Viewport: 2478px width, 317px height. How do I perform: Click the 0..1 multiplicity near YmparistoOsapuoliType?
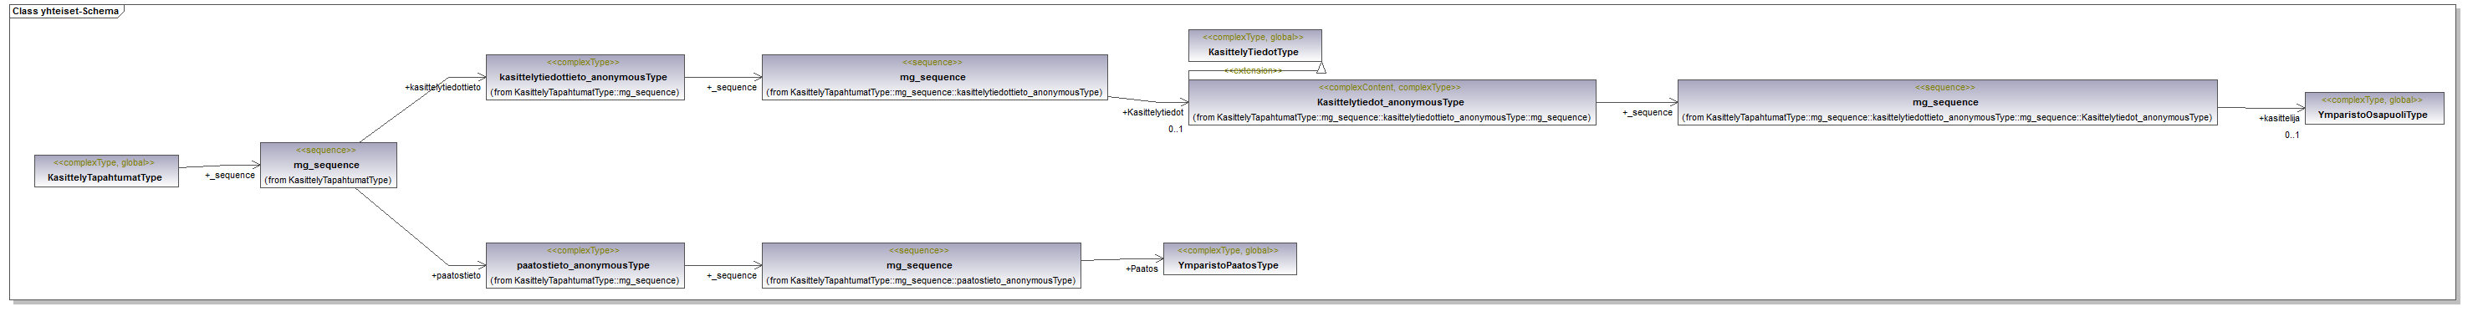click(2292, 135)
